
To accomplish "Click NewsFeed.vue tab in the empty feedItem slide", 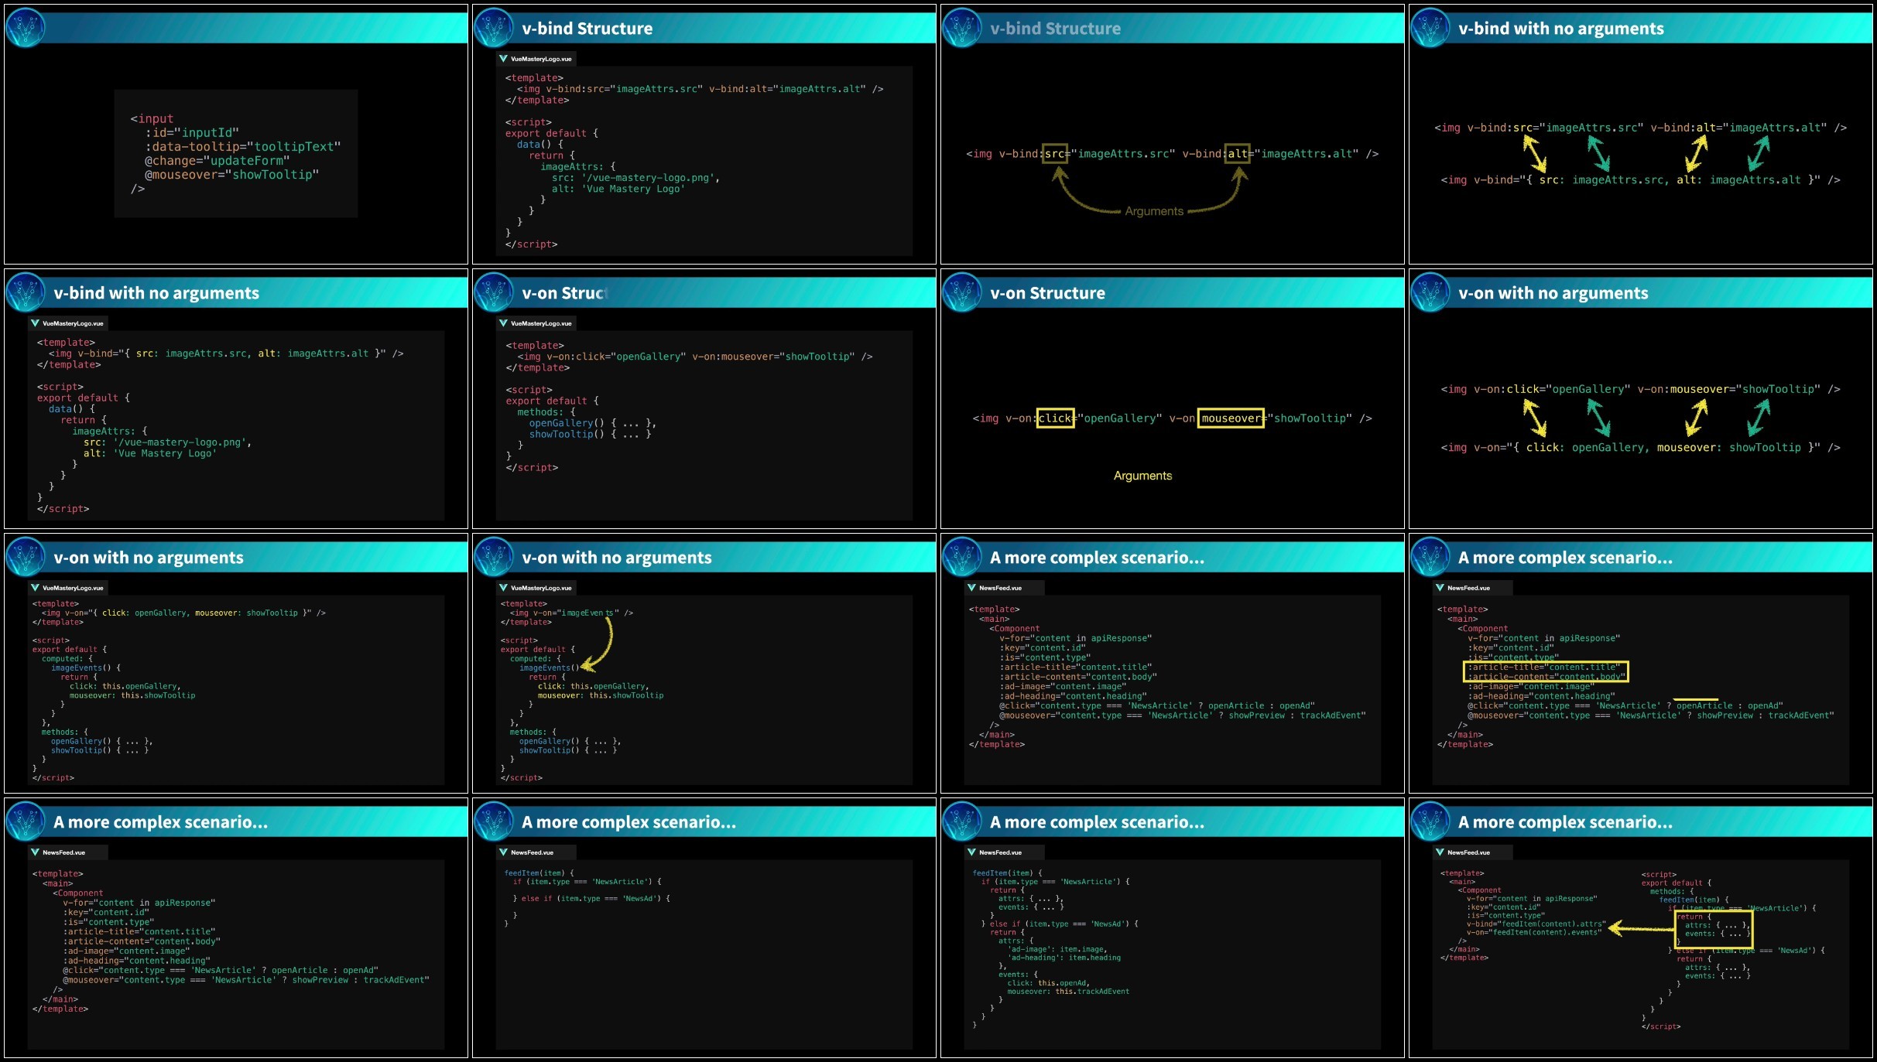I will point(534,852).
